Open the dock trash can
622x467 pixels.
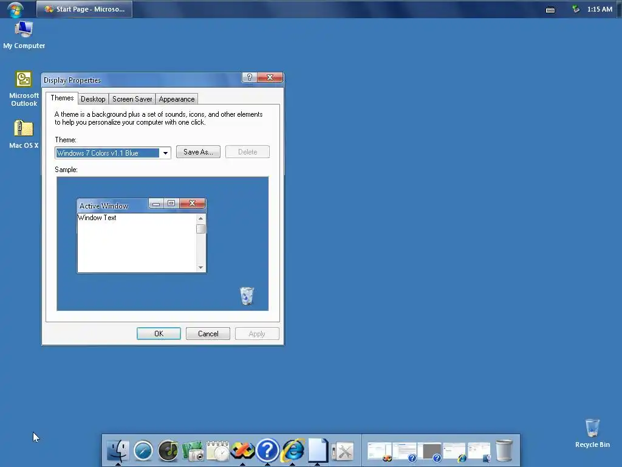(x=504, y=451)
